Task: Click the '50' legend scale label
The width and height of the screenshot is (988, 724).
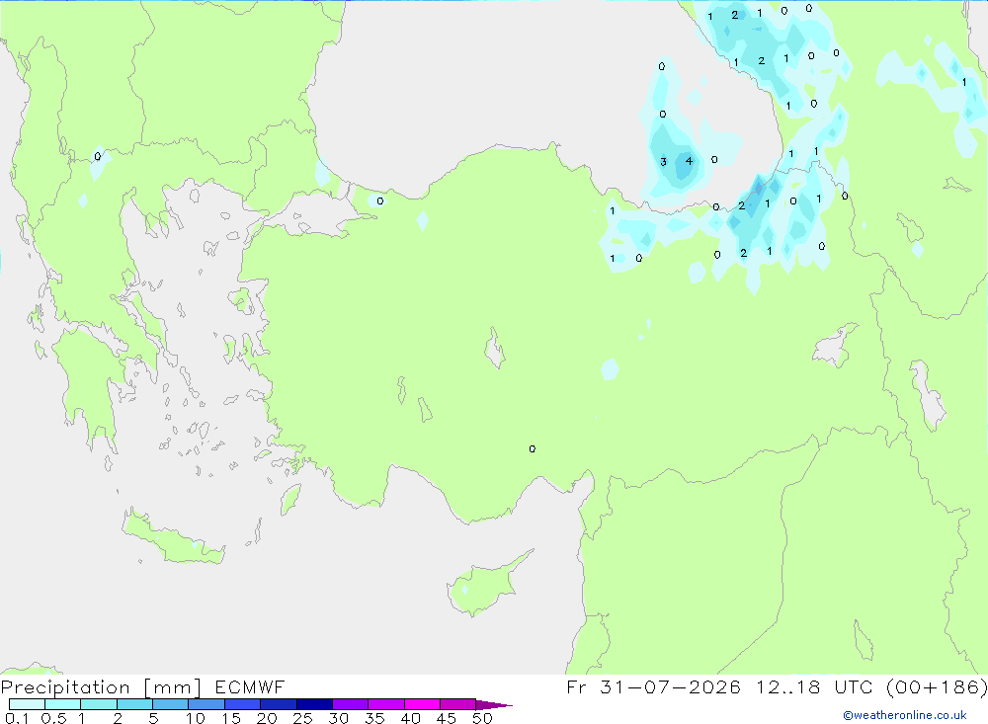Action: click(x=482, y=718)
